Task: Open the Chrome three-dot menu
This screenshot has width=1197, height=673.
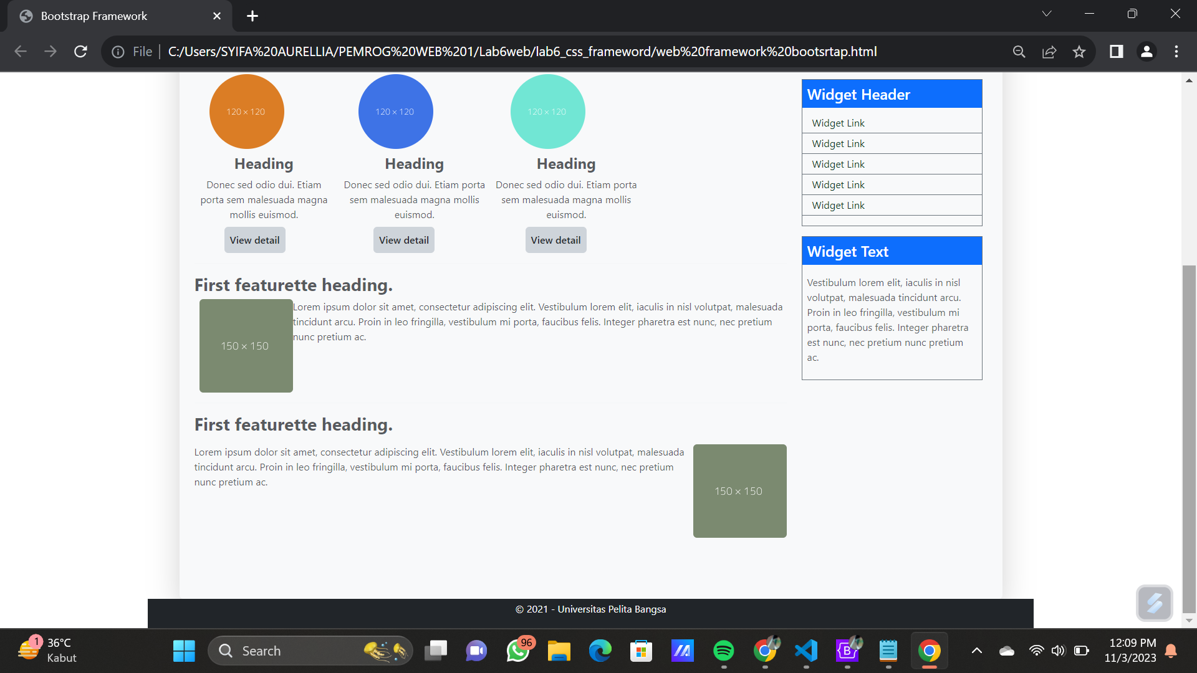Action: click(1177, 52)
